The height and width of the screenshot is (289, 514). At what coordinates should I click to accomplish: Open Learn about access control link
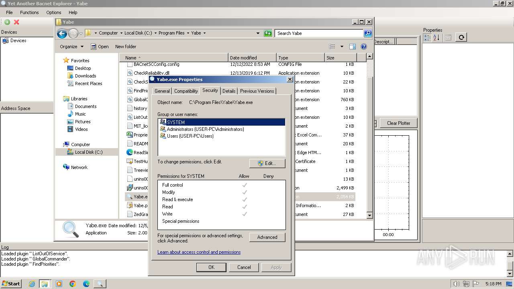pos(199,252)
